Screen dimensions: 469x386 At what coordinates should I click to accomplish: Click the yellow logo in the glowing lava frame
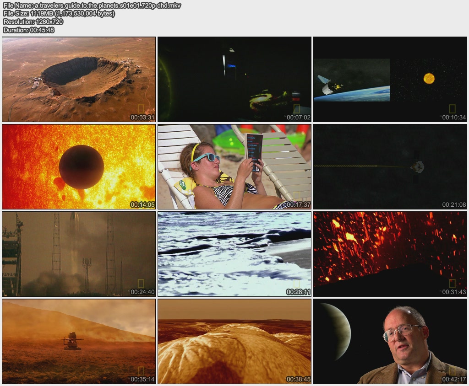point(452,284)
